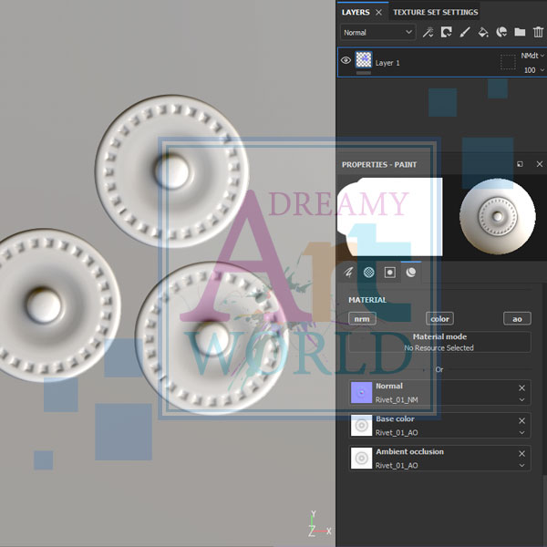Delete the selected layer with trash icon
The height and width of the screenshot is (547, 547).
pos(538,32)
